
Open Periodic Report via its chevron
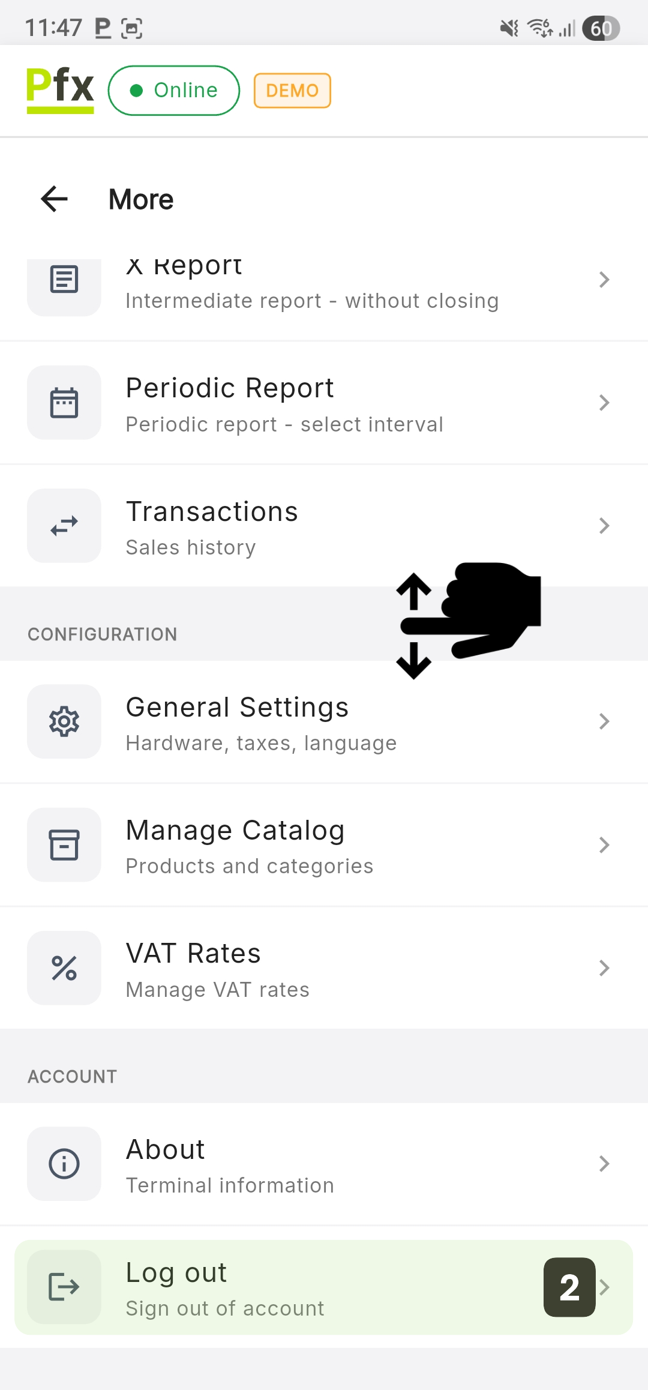click(x=604, y=403)
